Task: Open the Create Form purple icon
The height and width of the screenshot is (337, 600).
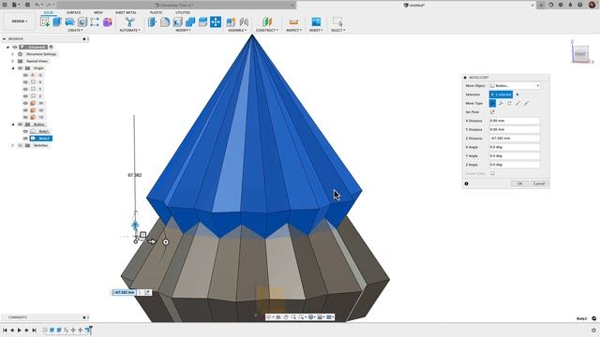Action: (x=108, y=22)
